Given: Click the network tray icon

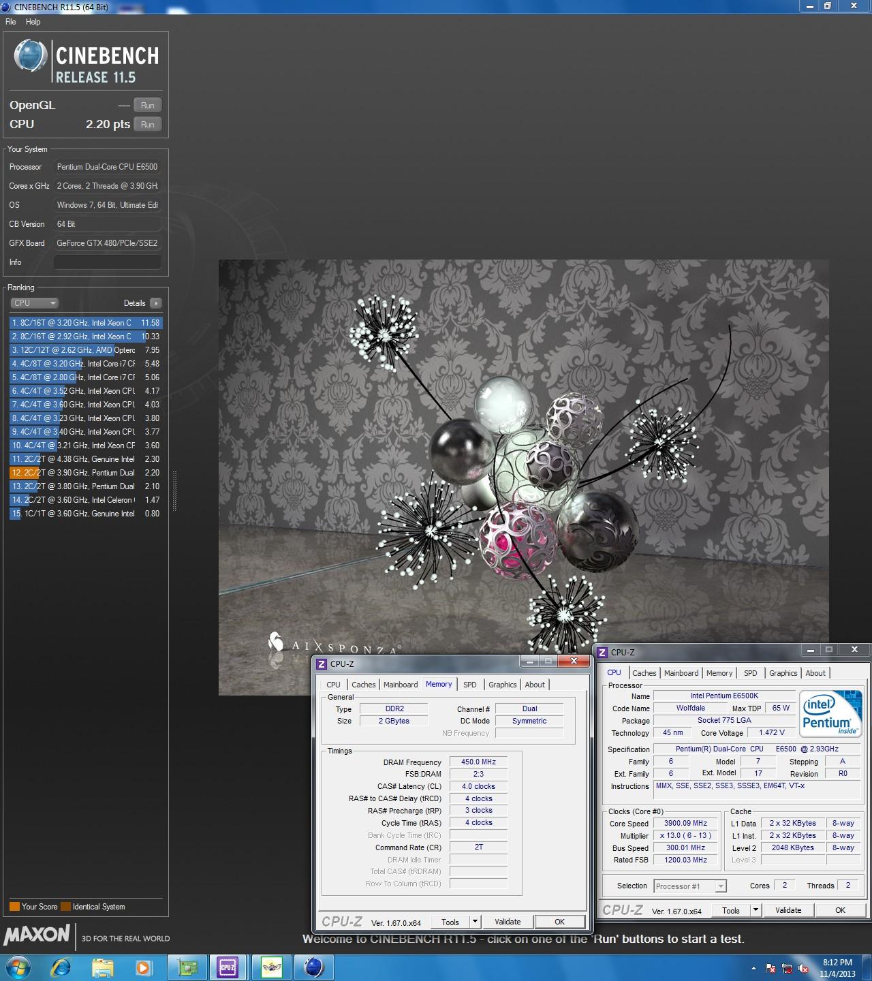Looking at the screenshot, I should click(788, 968).
